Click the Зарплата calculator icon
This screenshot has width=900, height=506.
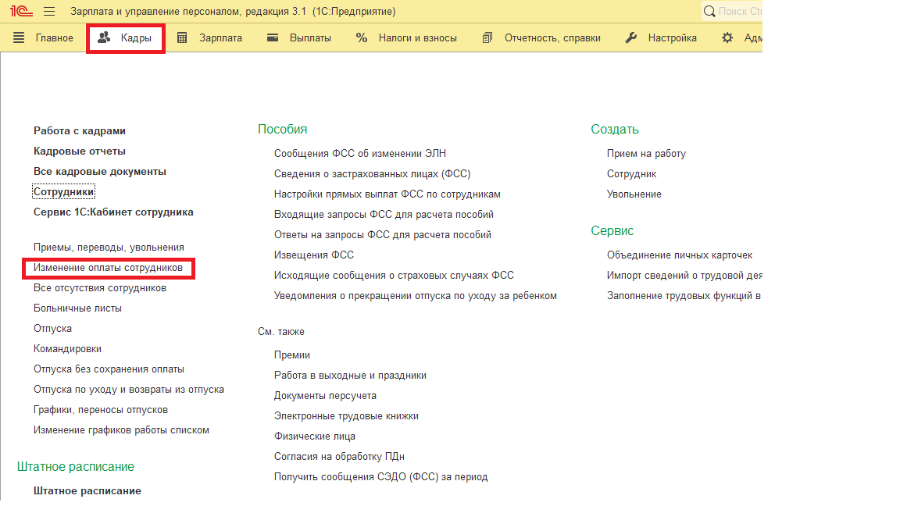coord(182,37)
